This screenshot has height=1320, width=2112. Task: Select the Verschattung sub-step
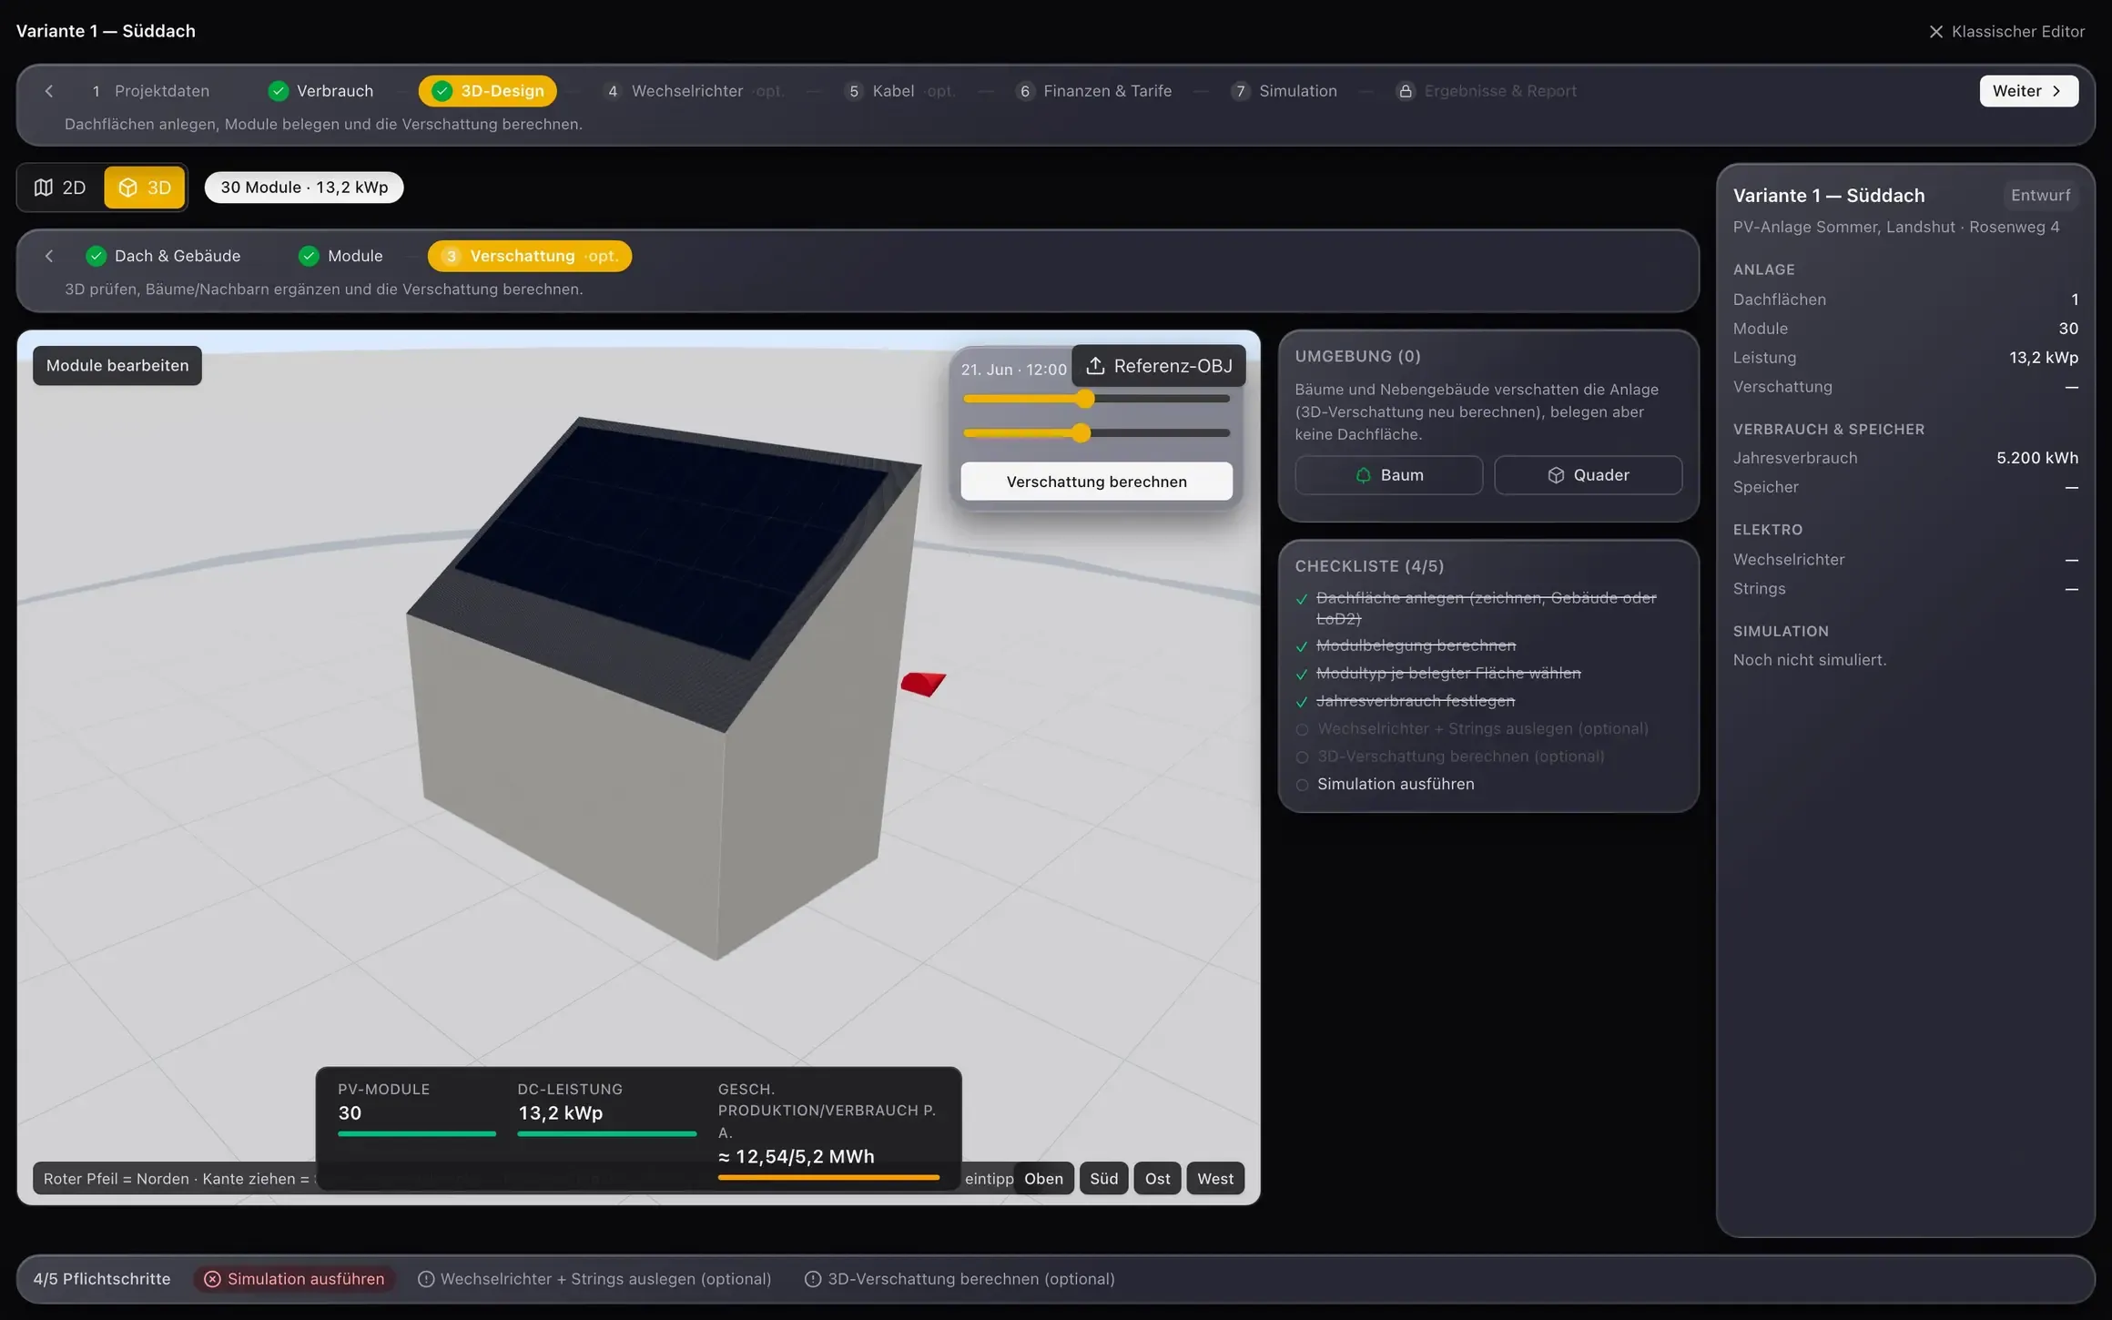click(530, 256)
